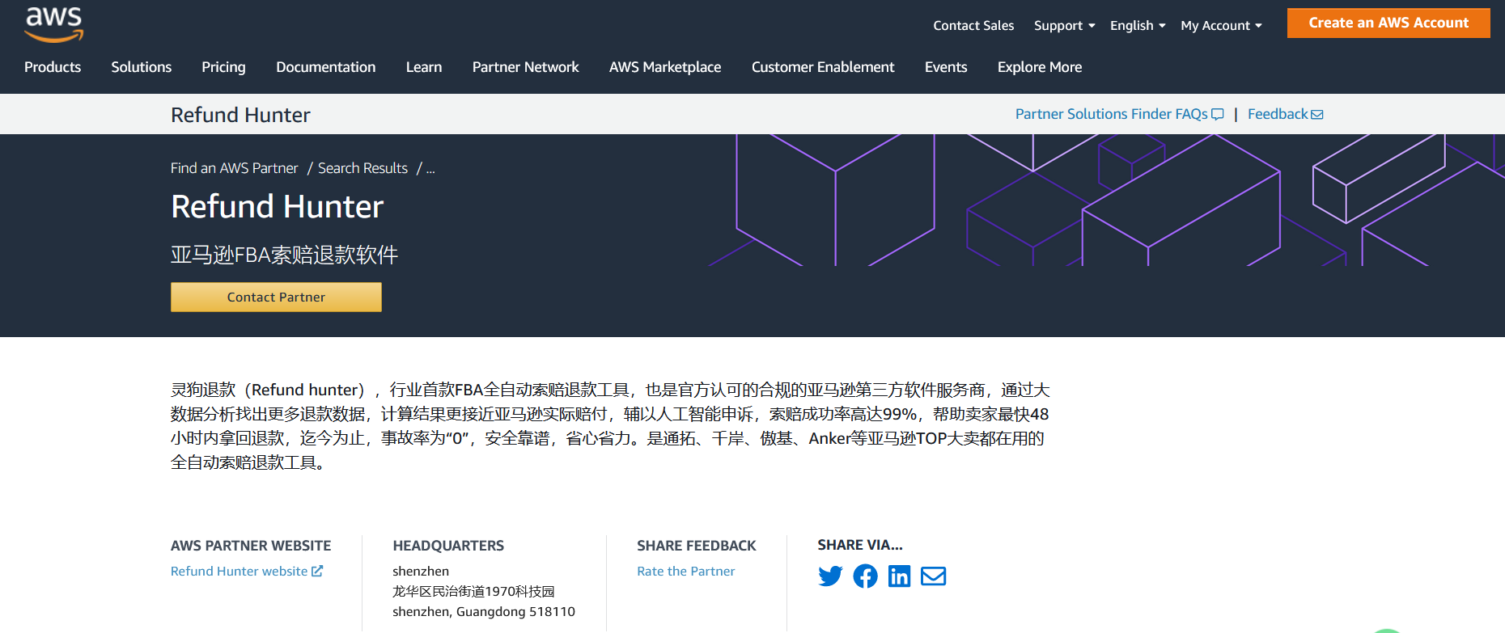The image size is (1505, 633).
Task: Open the Events menu
Action: 946,67
